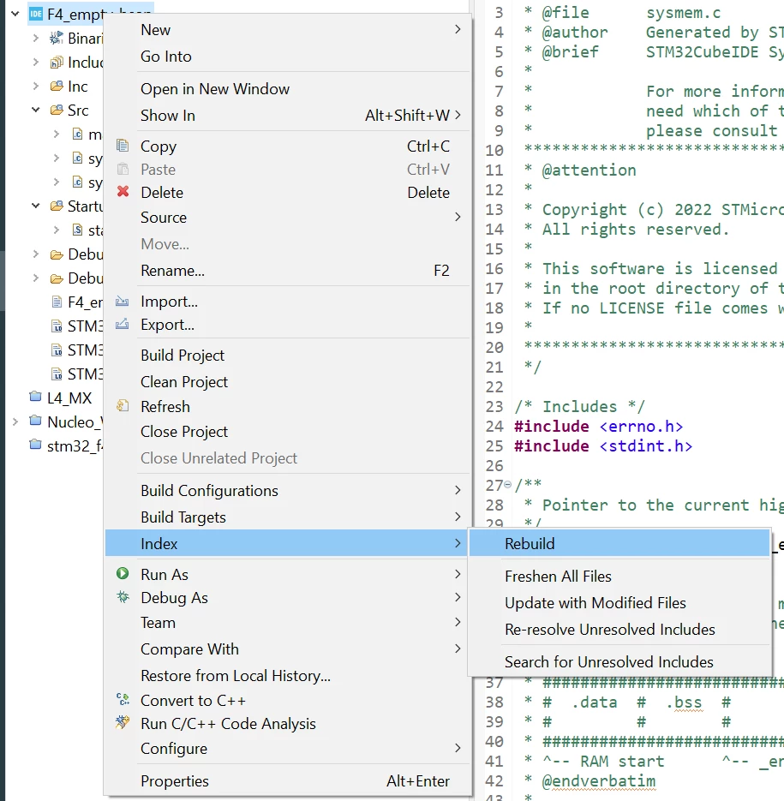Expand the Nucleo project node
784x801 pixels.
pos(15,421)
